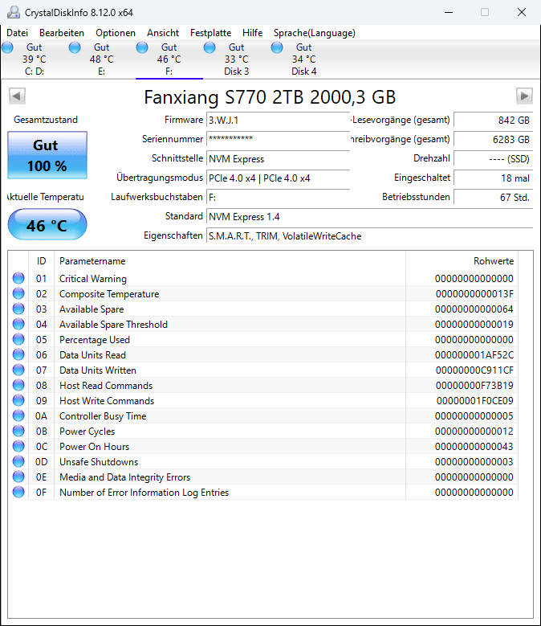Go to previous disk with left arrow

(17, 96)
